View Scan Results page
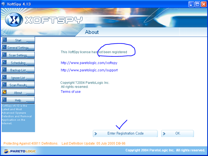The width and height of the screenshot is (208, 156). click(x=18, y=85)
